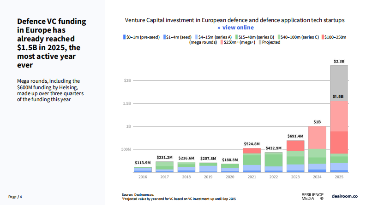Toggle the $1–4m (seed) legend entry

(x=178, y=36)
